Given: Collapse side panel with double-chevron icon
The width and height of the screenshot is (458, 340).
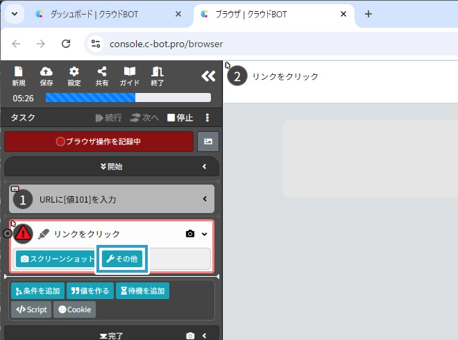Looking at the screenshot, I should pyautogui.click(x=208, y=76).
